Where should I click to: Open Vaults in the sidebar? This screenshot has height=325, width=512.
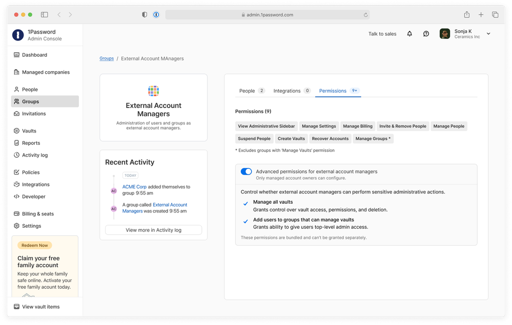tap(29, 131)
